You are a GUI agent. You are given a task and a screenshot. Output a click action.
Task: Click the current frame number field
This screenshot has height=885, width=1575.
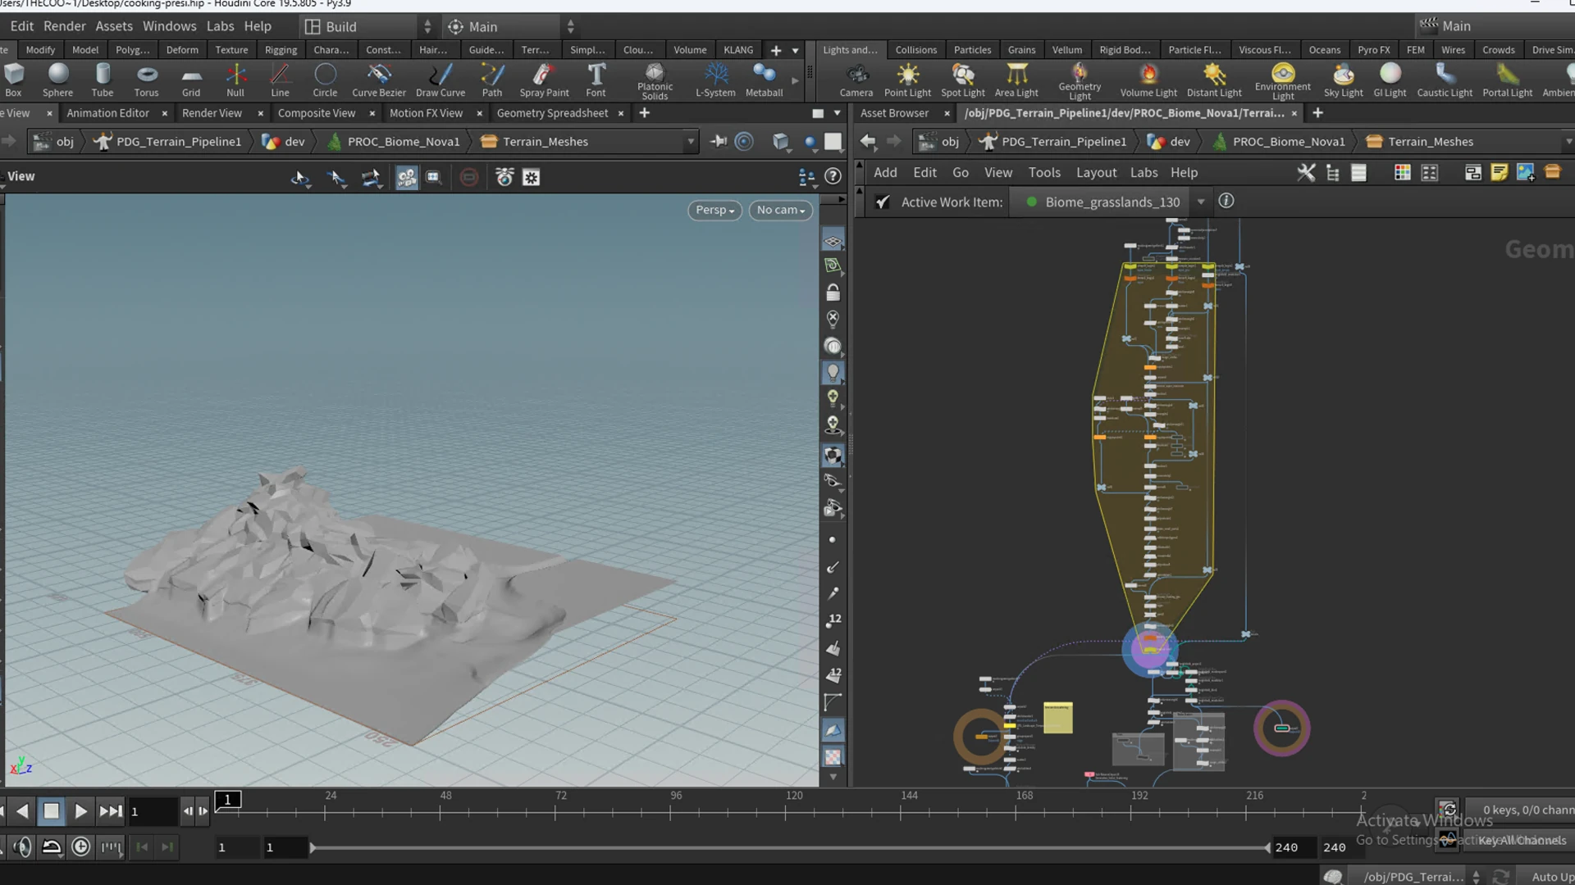point(153,811)
